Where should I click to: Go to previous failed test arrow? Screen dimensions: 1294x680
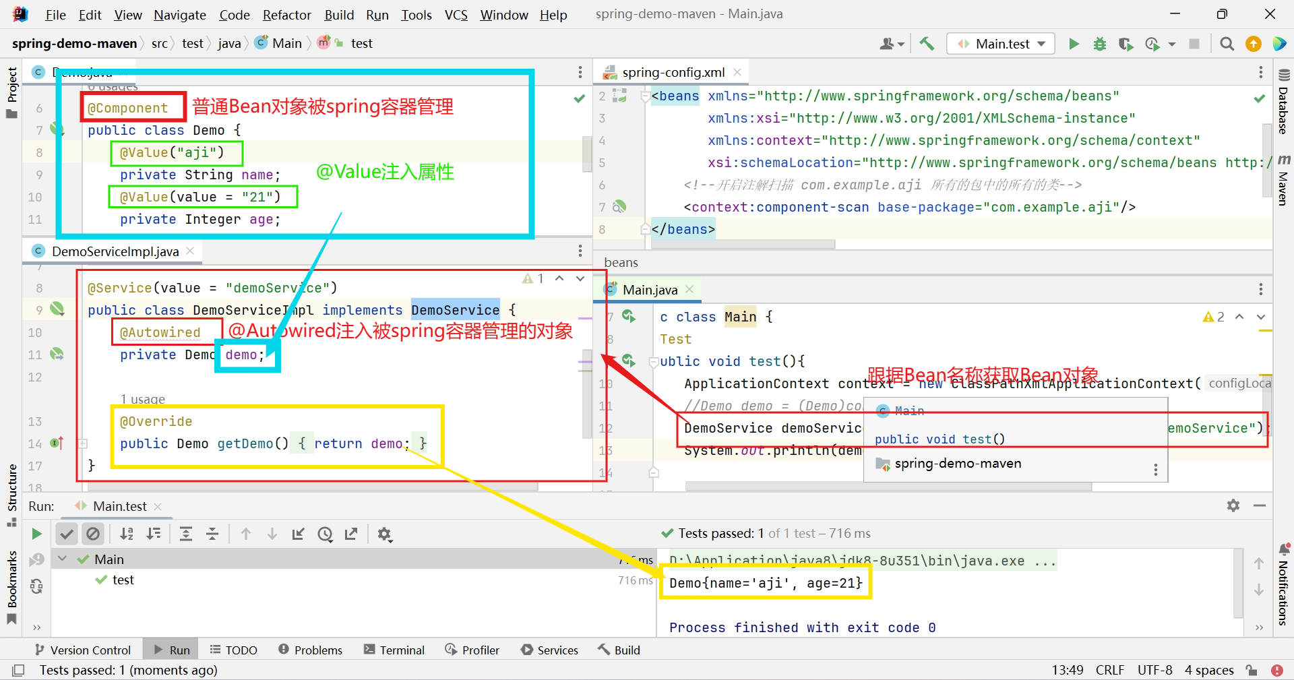click(x=246, y=534)
